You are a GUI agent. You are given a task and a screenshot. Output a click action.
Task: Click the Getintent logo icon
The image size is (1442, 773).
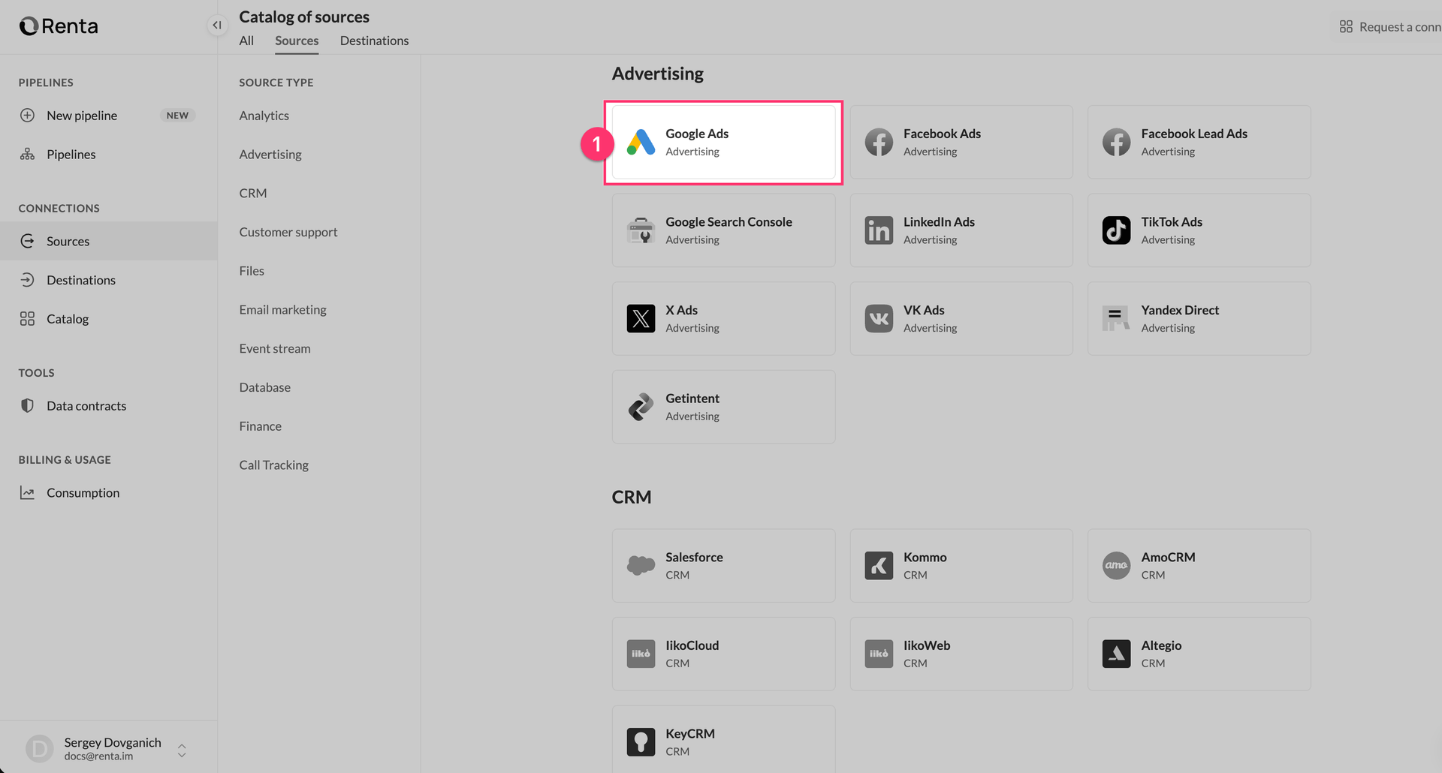(641, 407)
